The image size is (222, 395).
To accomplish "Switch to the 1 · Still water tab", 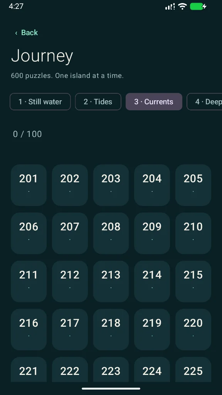I will tap(40, 101).
